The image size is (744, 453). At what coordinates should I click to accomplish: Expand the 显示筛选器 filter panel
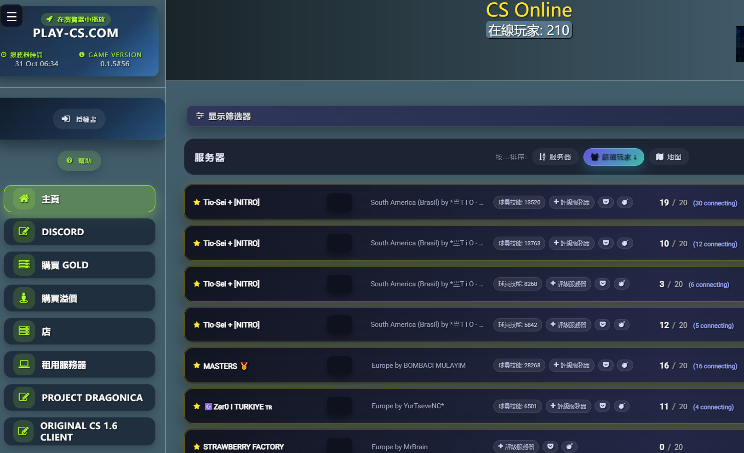[224, 116]
